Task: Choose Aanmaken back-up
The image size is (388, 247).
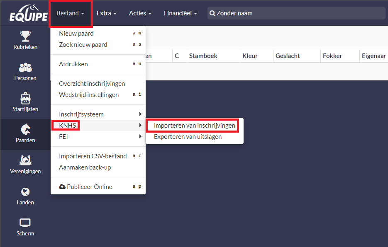Action: coord(85,167)
